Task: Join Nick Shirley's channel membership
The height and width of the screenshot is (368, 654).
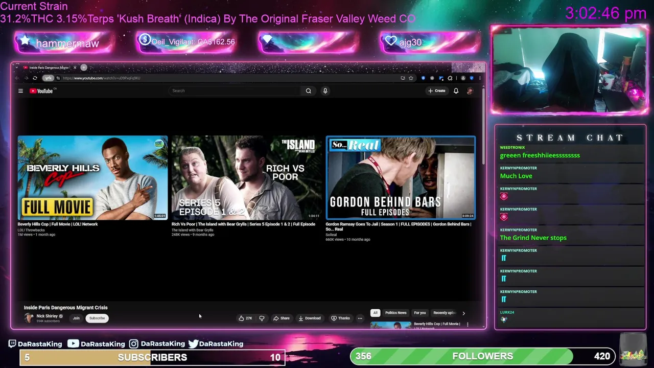Action: (x=76, y=318)
